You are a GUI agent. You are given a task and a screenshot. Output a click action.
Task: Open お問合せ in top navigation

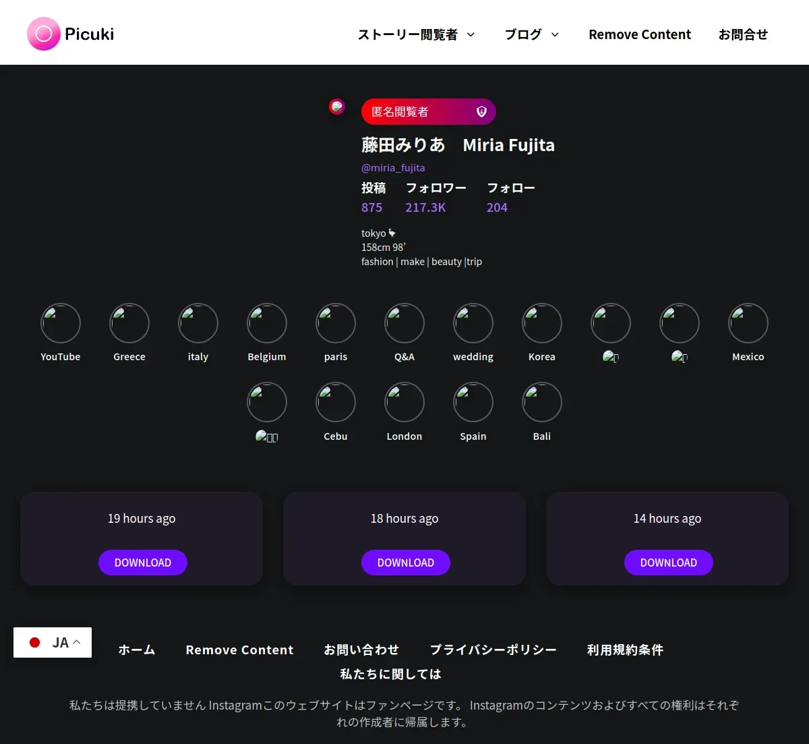[743, 34]
